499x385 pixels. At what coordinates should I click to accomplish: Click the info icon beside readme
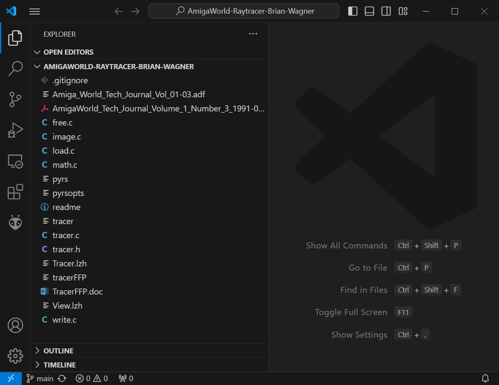tap(45, 207)
